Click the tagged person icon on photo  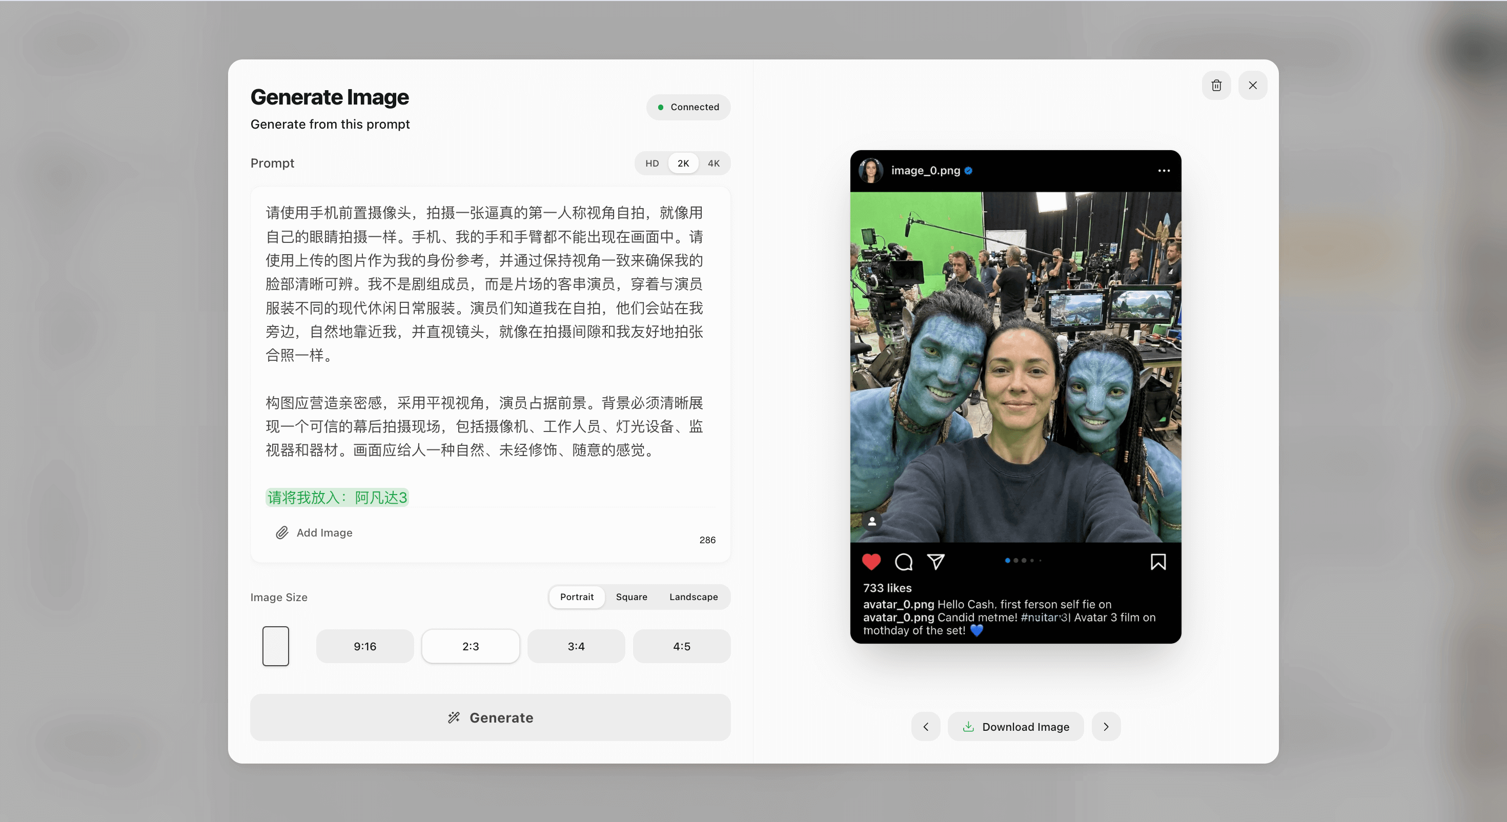872,521
